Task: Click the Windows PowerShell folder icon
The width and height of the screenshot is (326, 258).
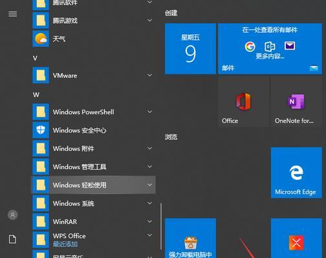Action: pos(41,112)
